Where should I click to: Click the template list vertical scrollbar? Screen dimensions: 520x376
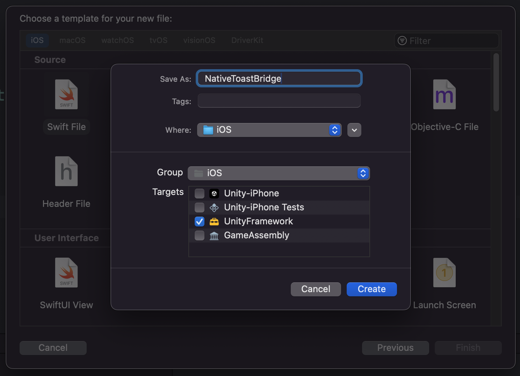[496, 82]
